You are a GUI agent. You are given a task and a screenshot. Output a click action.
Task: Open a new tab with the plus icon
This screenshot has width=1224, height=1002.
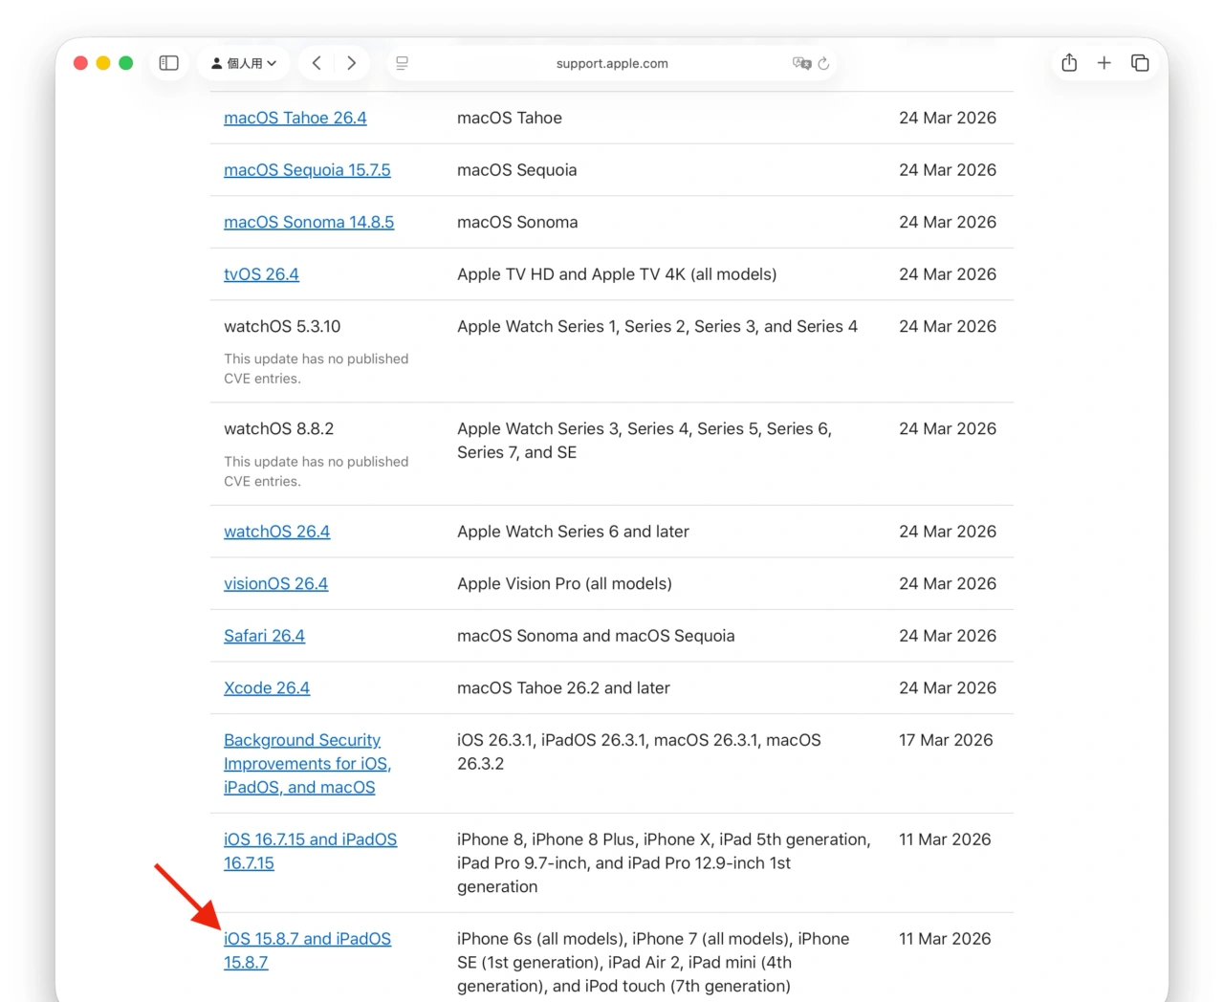tap(1104, 62)
